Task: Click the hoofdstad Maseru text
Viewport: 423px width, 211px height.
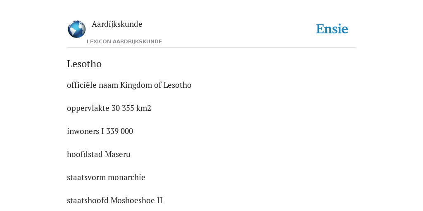Action: click(x=98, y=154)
